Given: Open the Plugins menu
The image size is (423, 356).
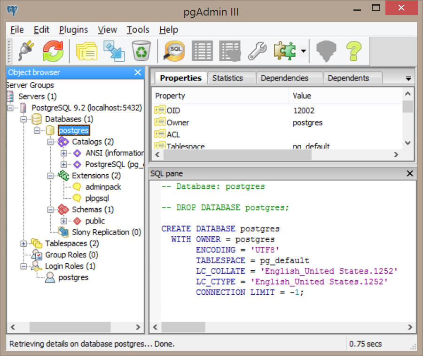Looking at the screenshot, I should (73, 30).
